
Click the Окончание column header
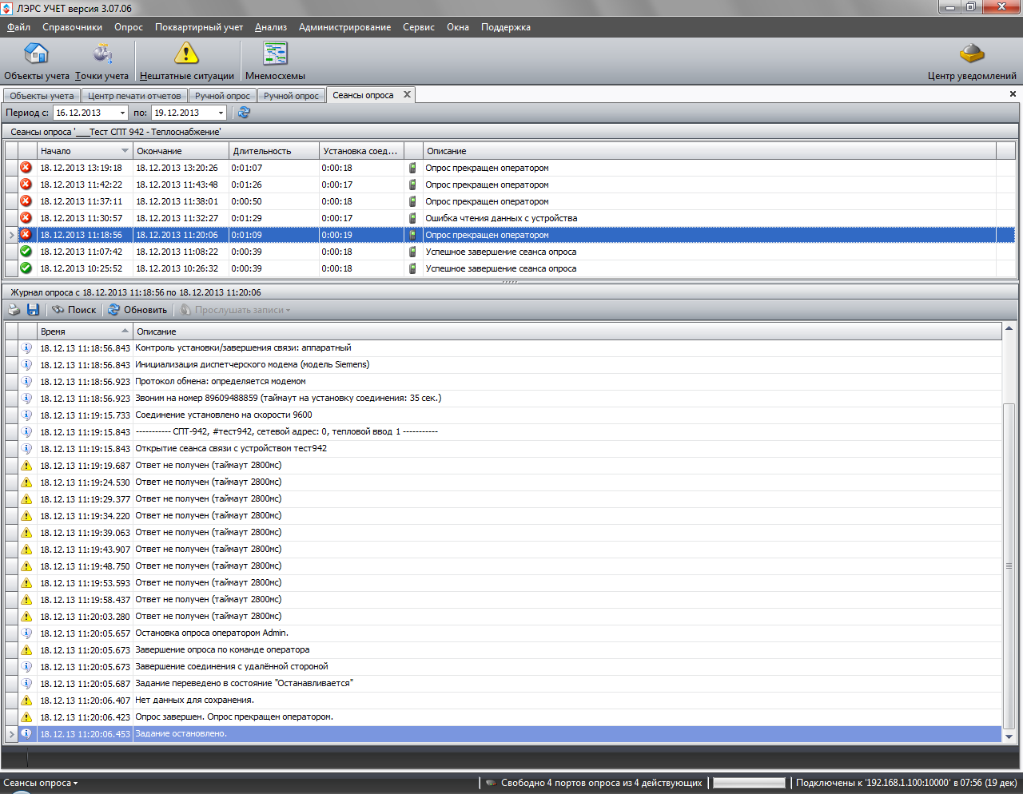click(181, 151)
